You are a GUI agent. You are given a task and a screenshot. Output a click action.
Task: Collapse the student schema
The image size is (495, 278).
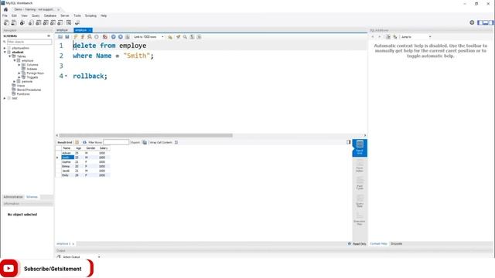click(x=5, y=53)
